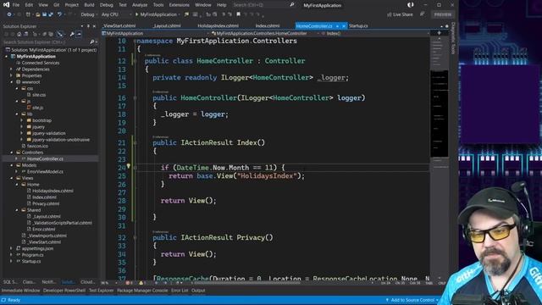The image size is (542, 305).
Task: Pin the Solution Explorer panel
Action: [88, 26]
